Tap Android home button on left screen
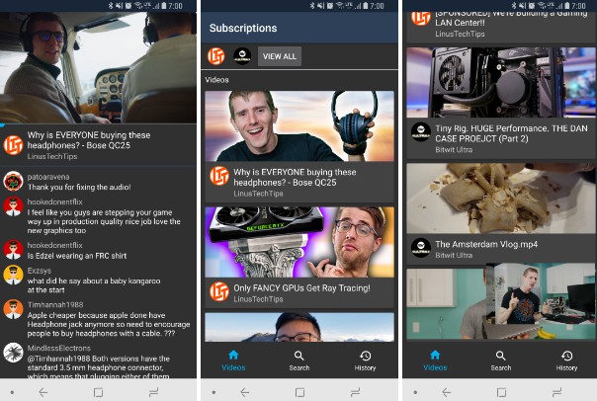597x401 pixels. tap(98, 392)
